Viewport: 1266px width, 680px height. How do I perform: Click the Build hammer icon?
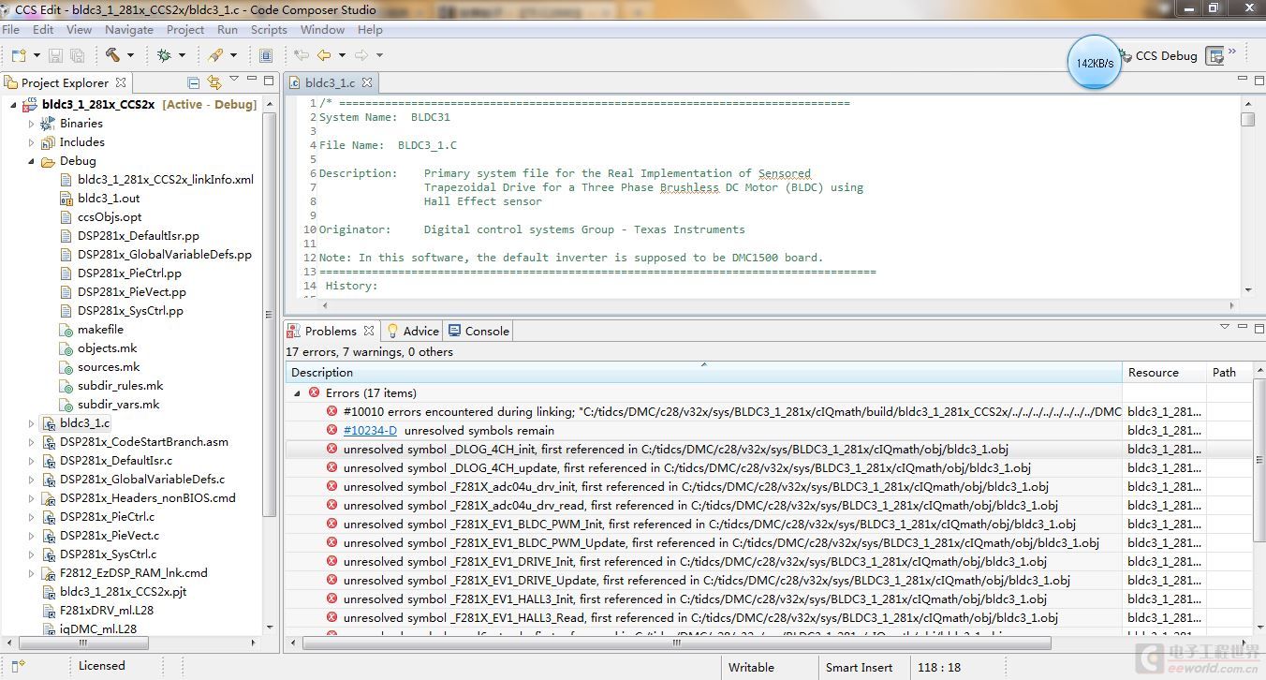pos(112,55)
